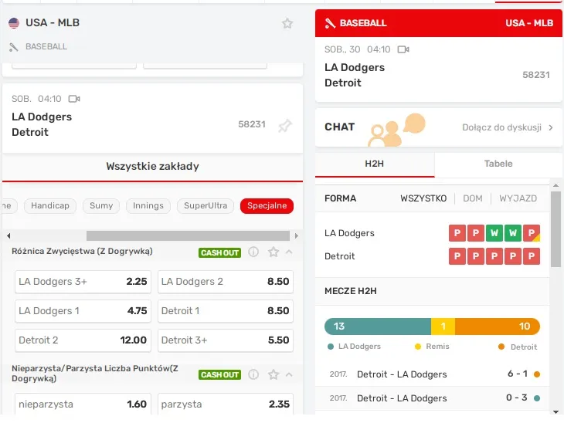Screen dimensions: 564x423
Task: Bet on Detroit 1 at 8.50
Action: tap(225, 311)
